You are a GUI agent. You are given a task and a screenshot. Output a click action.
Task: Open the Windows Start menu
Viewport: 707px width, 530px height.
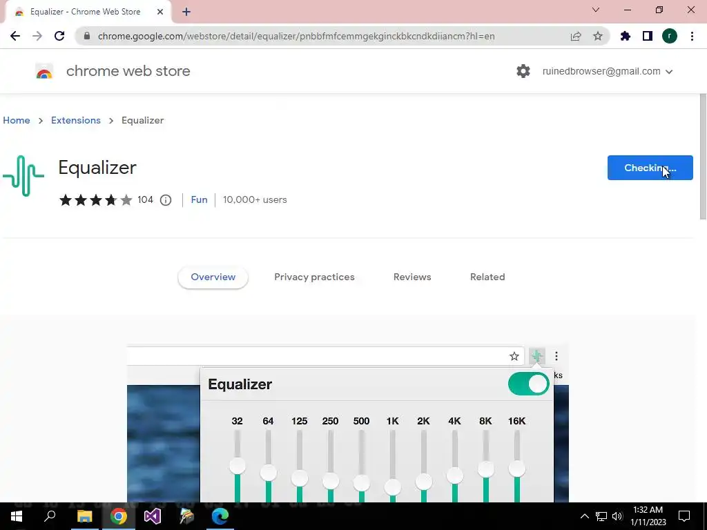(x=17, y=516)
